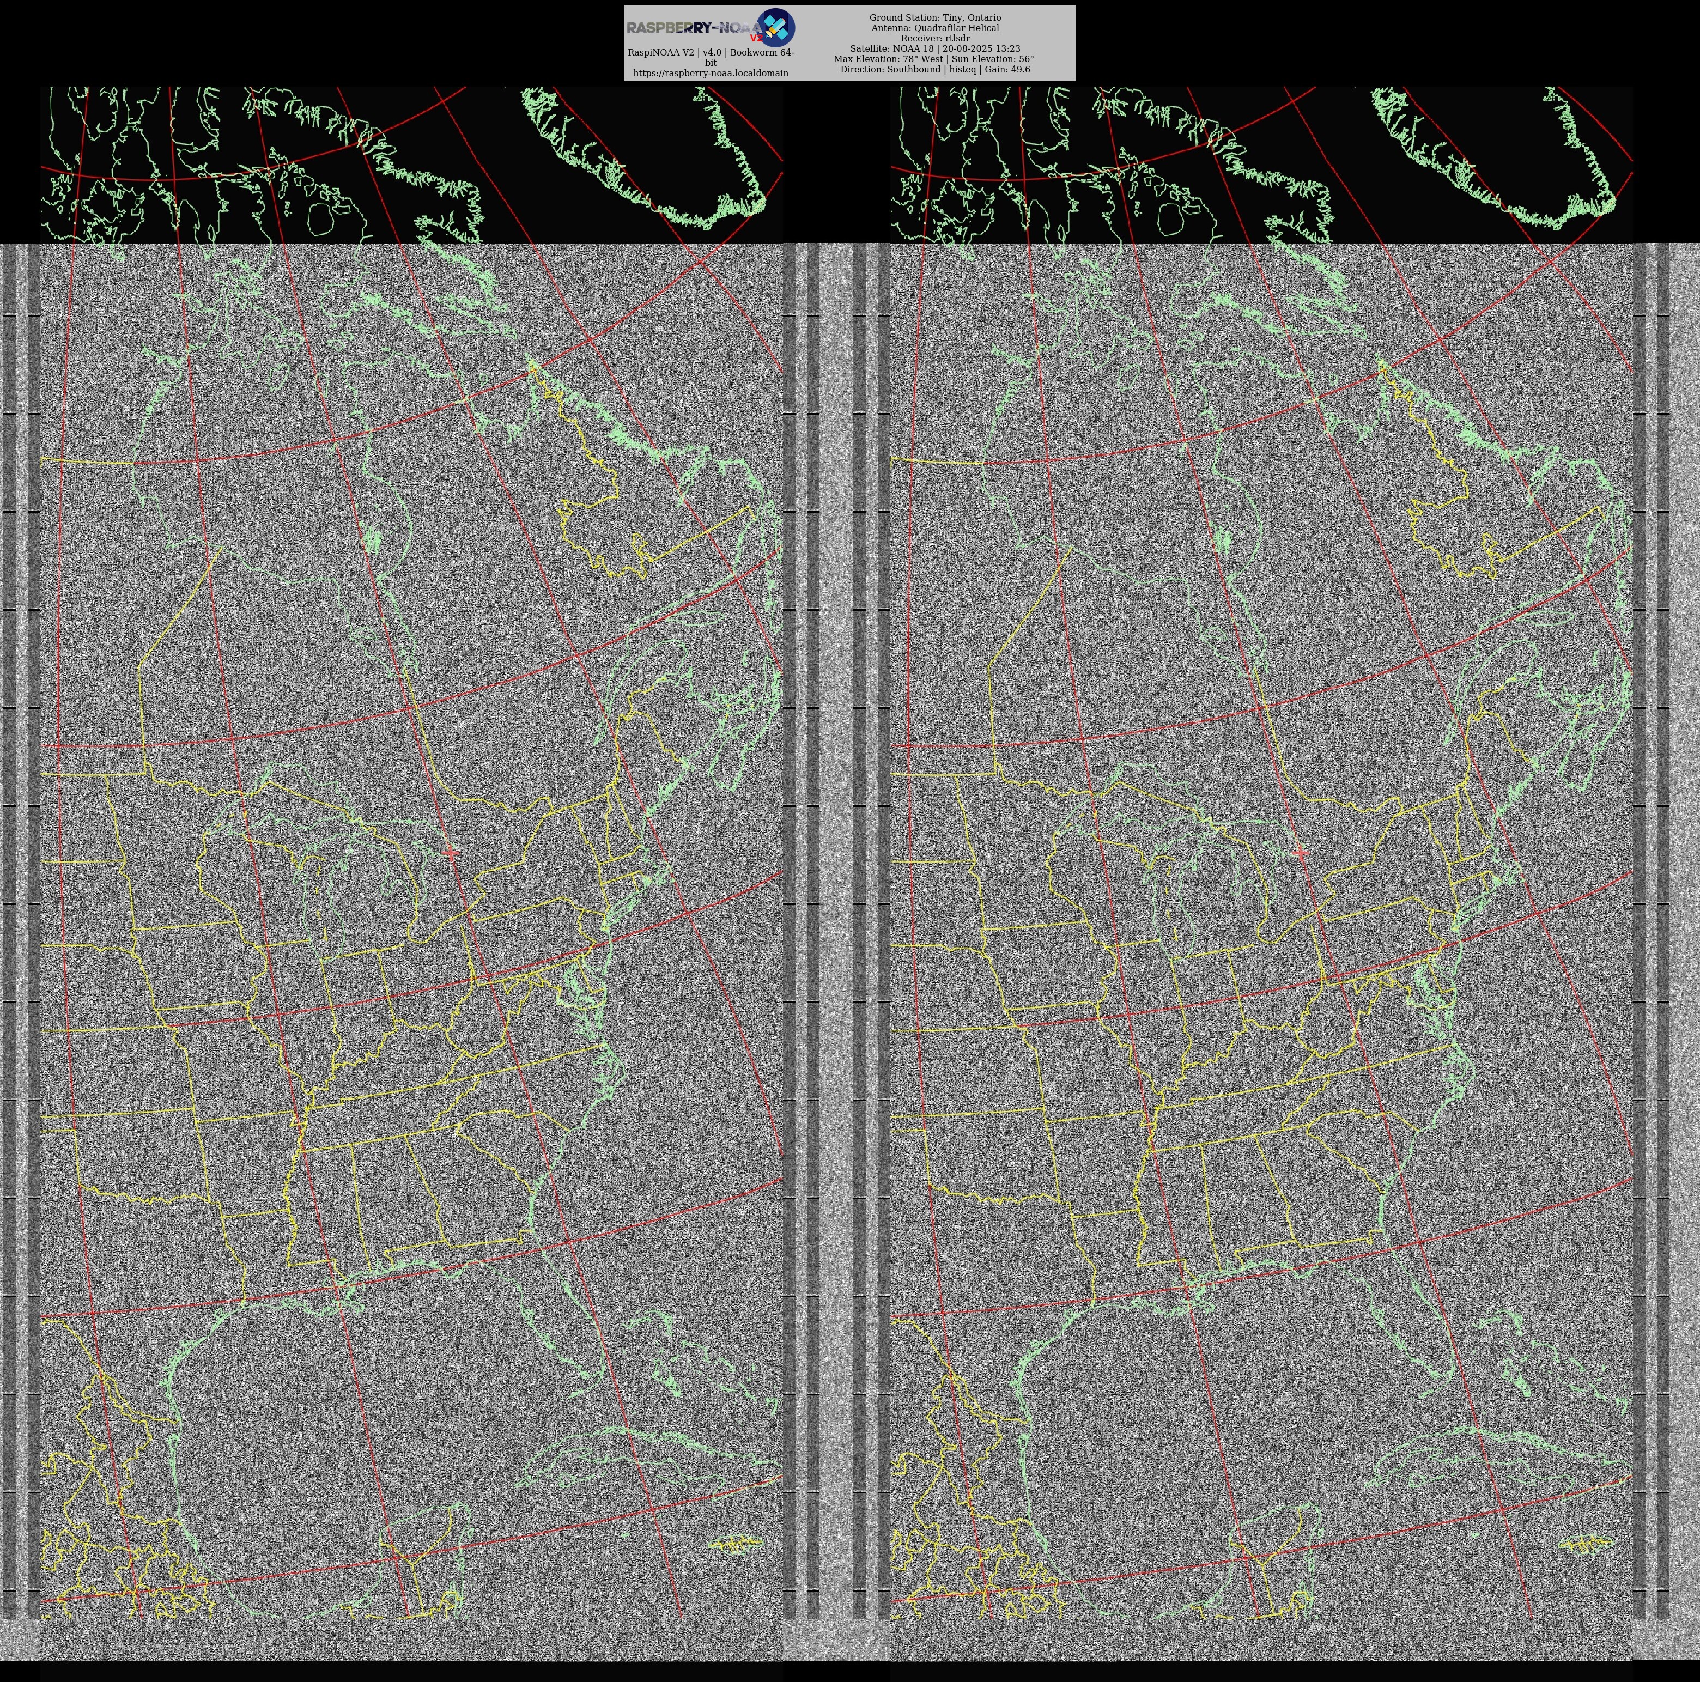1700x1682 pixels.
Task: Open the raspberry-noaa.localdomain URL
Action: [x=710, y=73]
